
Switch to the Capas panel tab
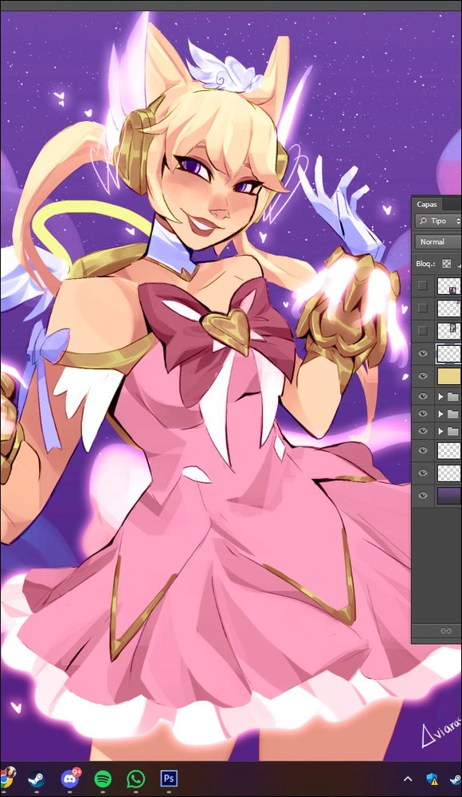point(427,204)
